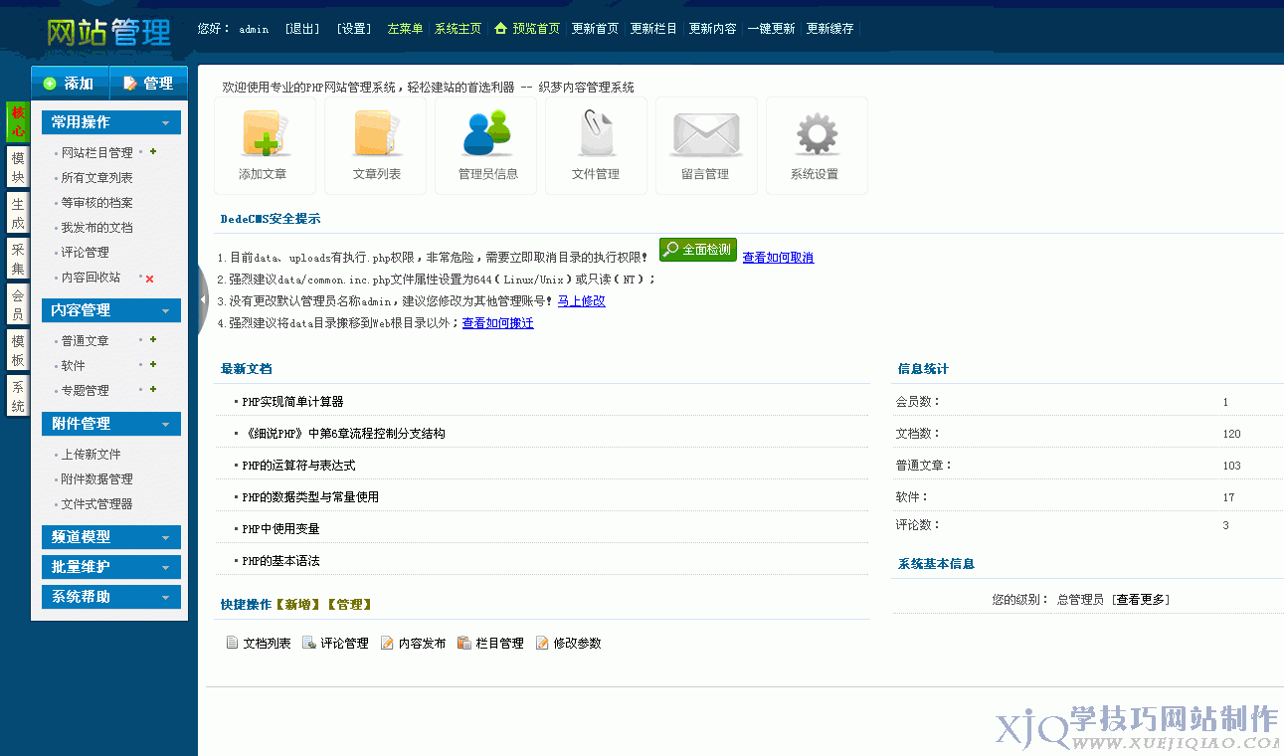Open the 马上修改 link
The height and width of the screenshot is (756, 1284).
pyautogui.click(x=581, y=301)
